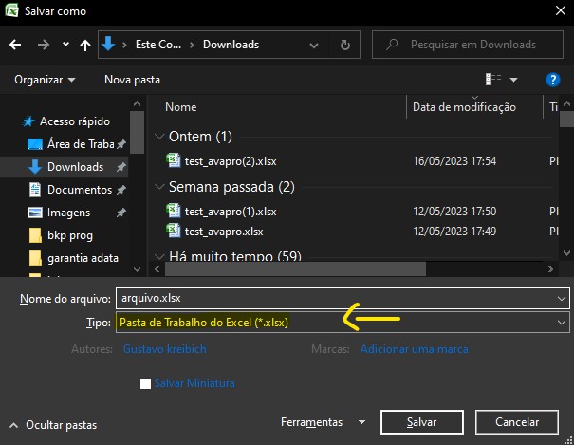
Task: Open the Tipo file format dropdown
Action: [342, 323]
